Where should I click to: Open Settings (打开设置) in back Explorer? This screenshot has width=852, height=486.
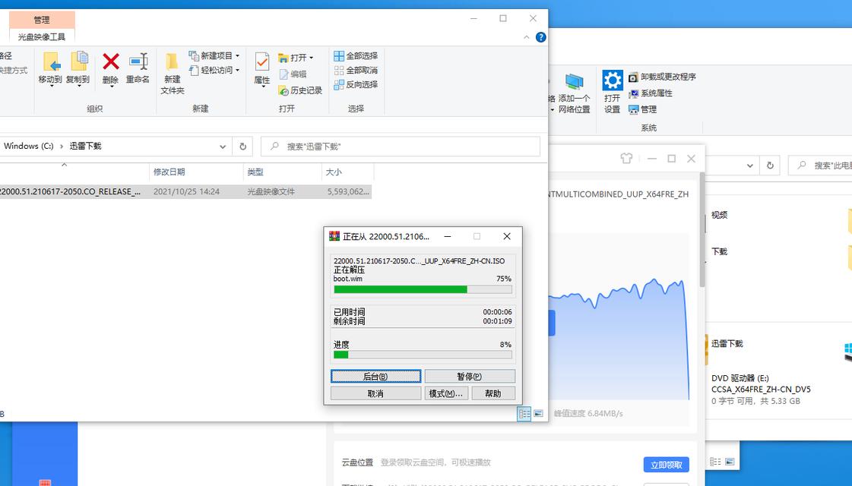click(x=612, y=91)
